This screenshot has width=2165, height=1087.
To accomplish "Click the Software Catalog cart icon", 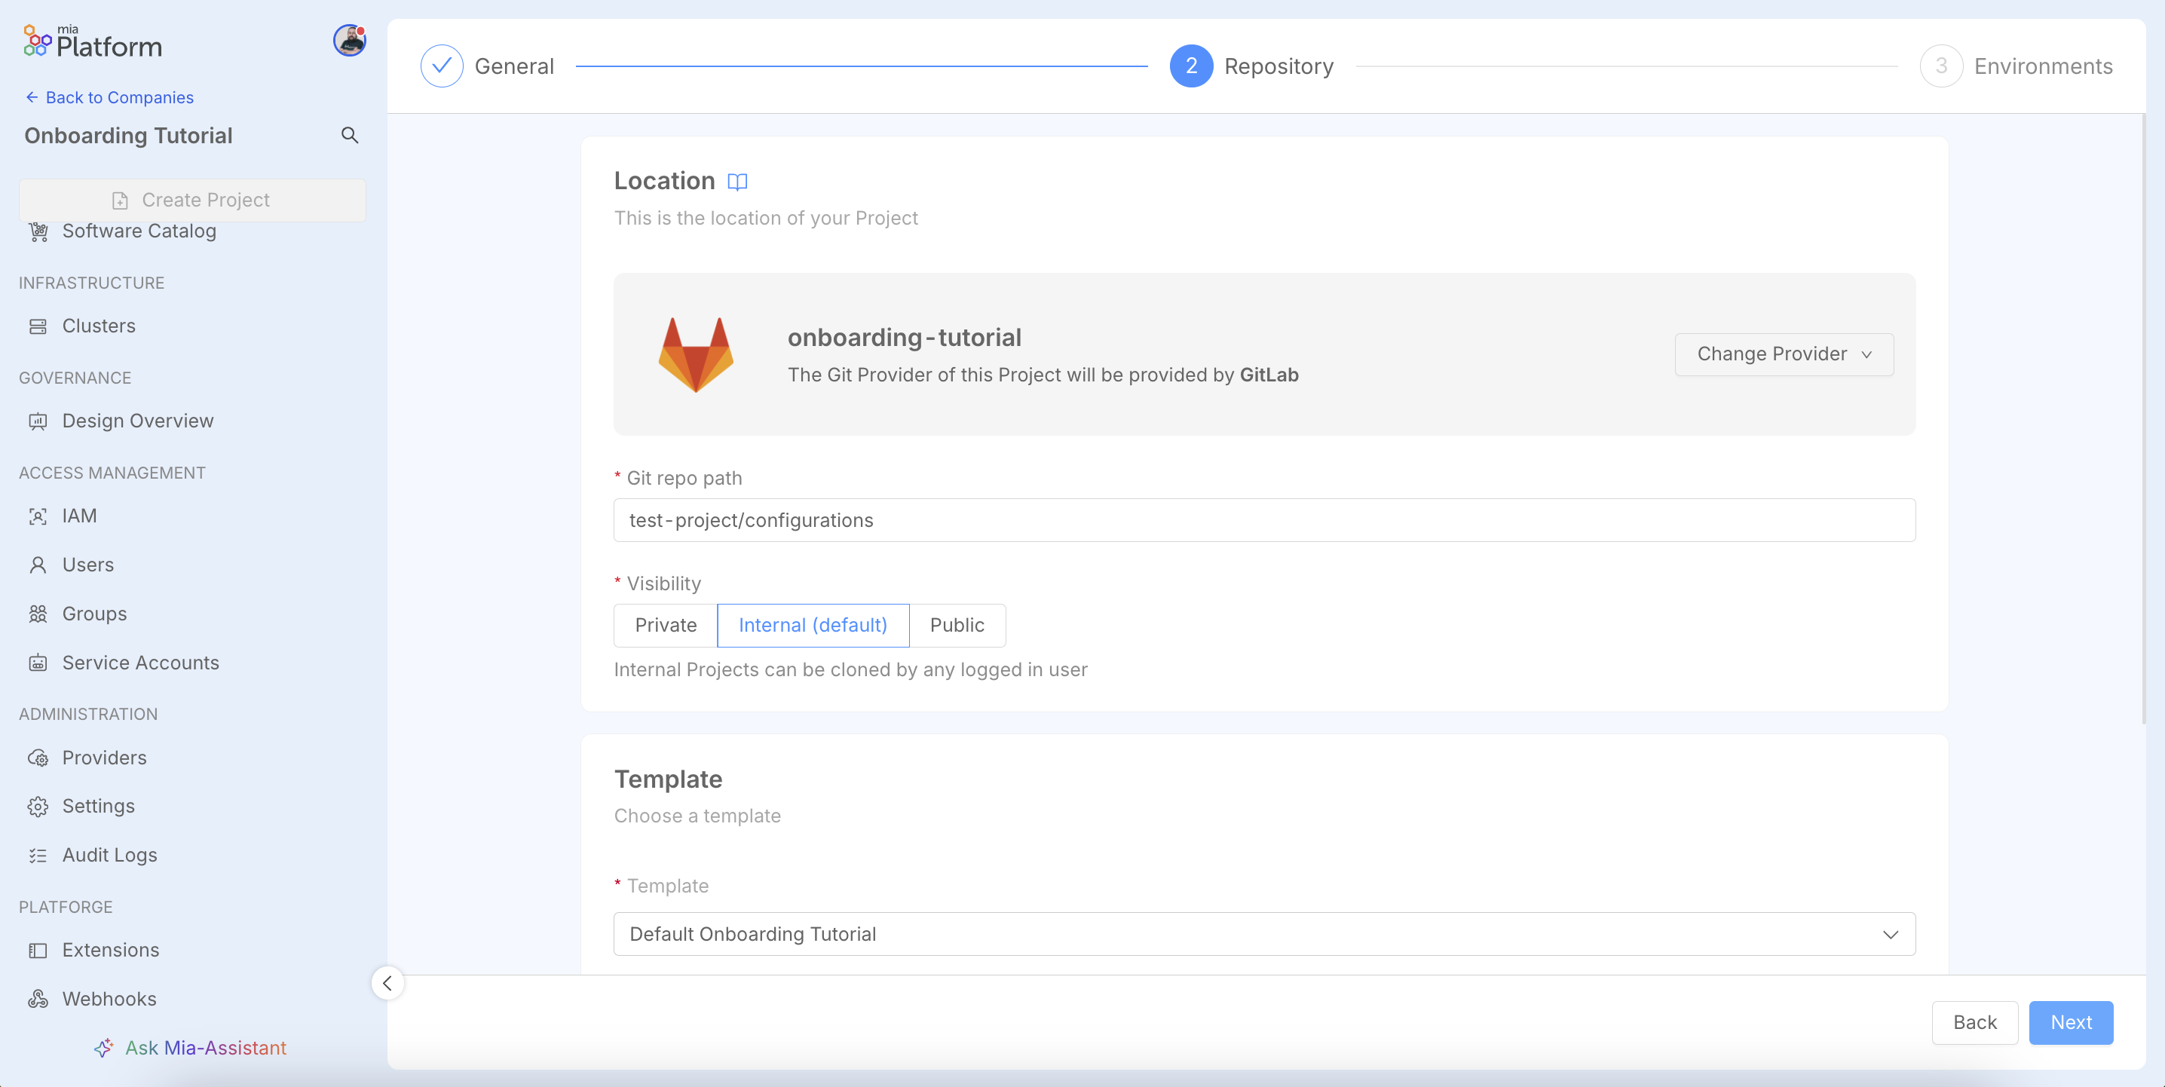I will pyautogui.click(x=38, y=232).
